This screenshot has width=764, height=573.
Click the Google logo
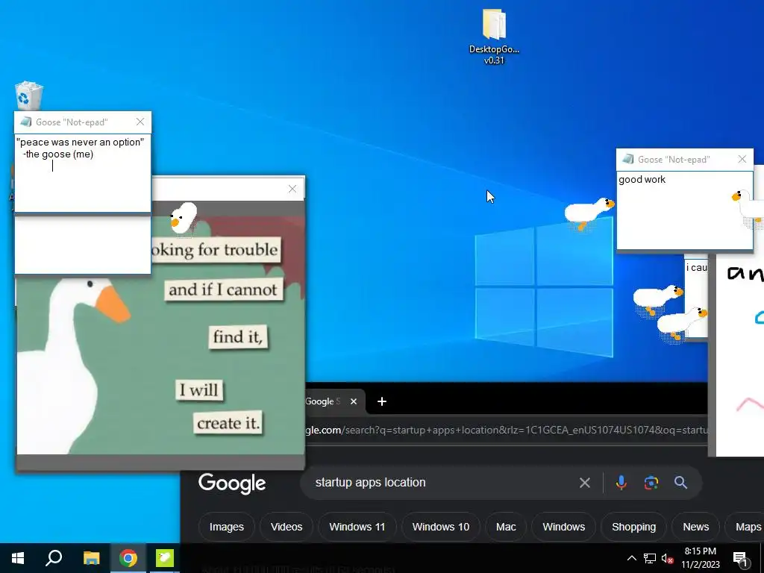(232, 483)
